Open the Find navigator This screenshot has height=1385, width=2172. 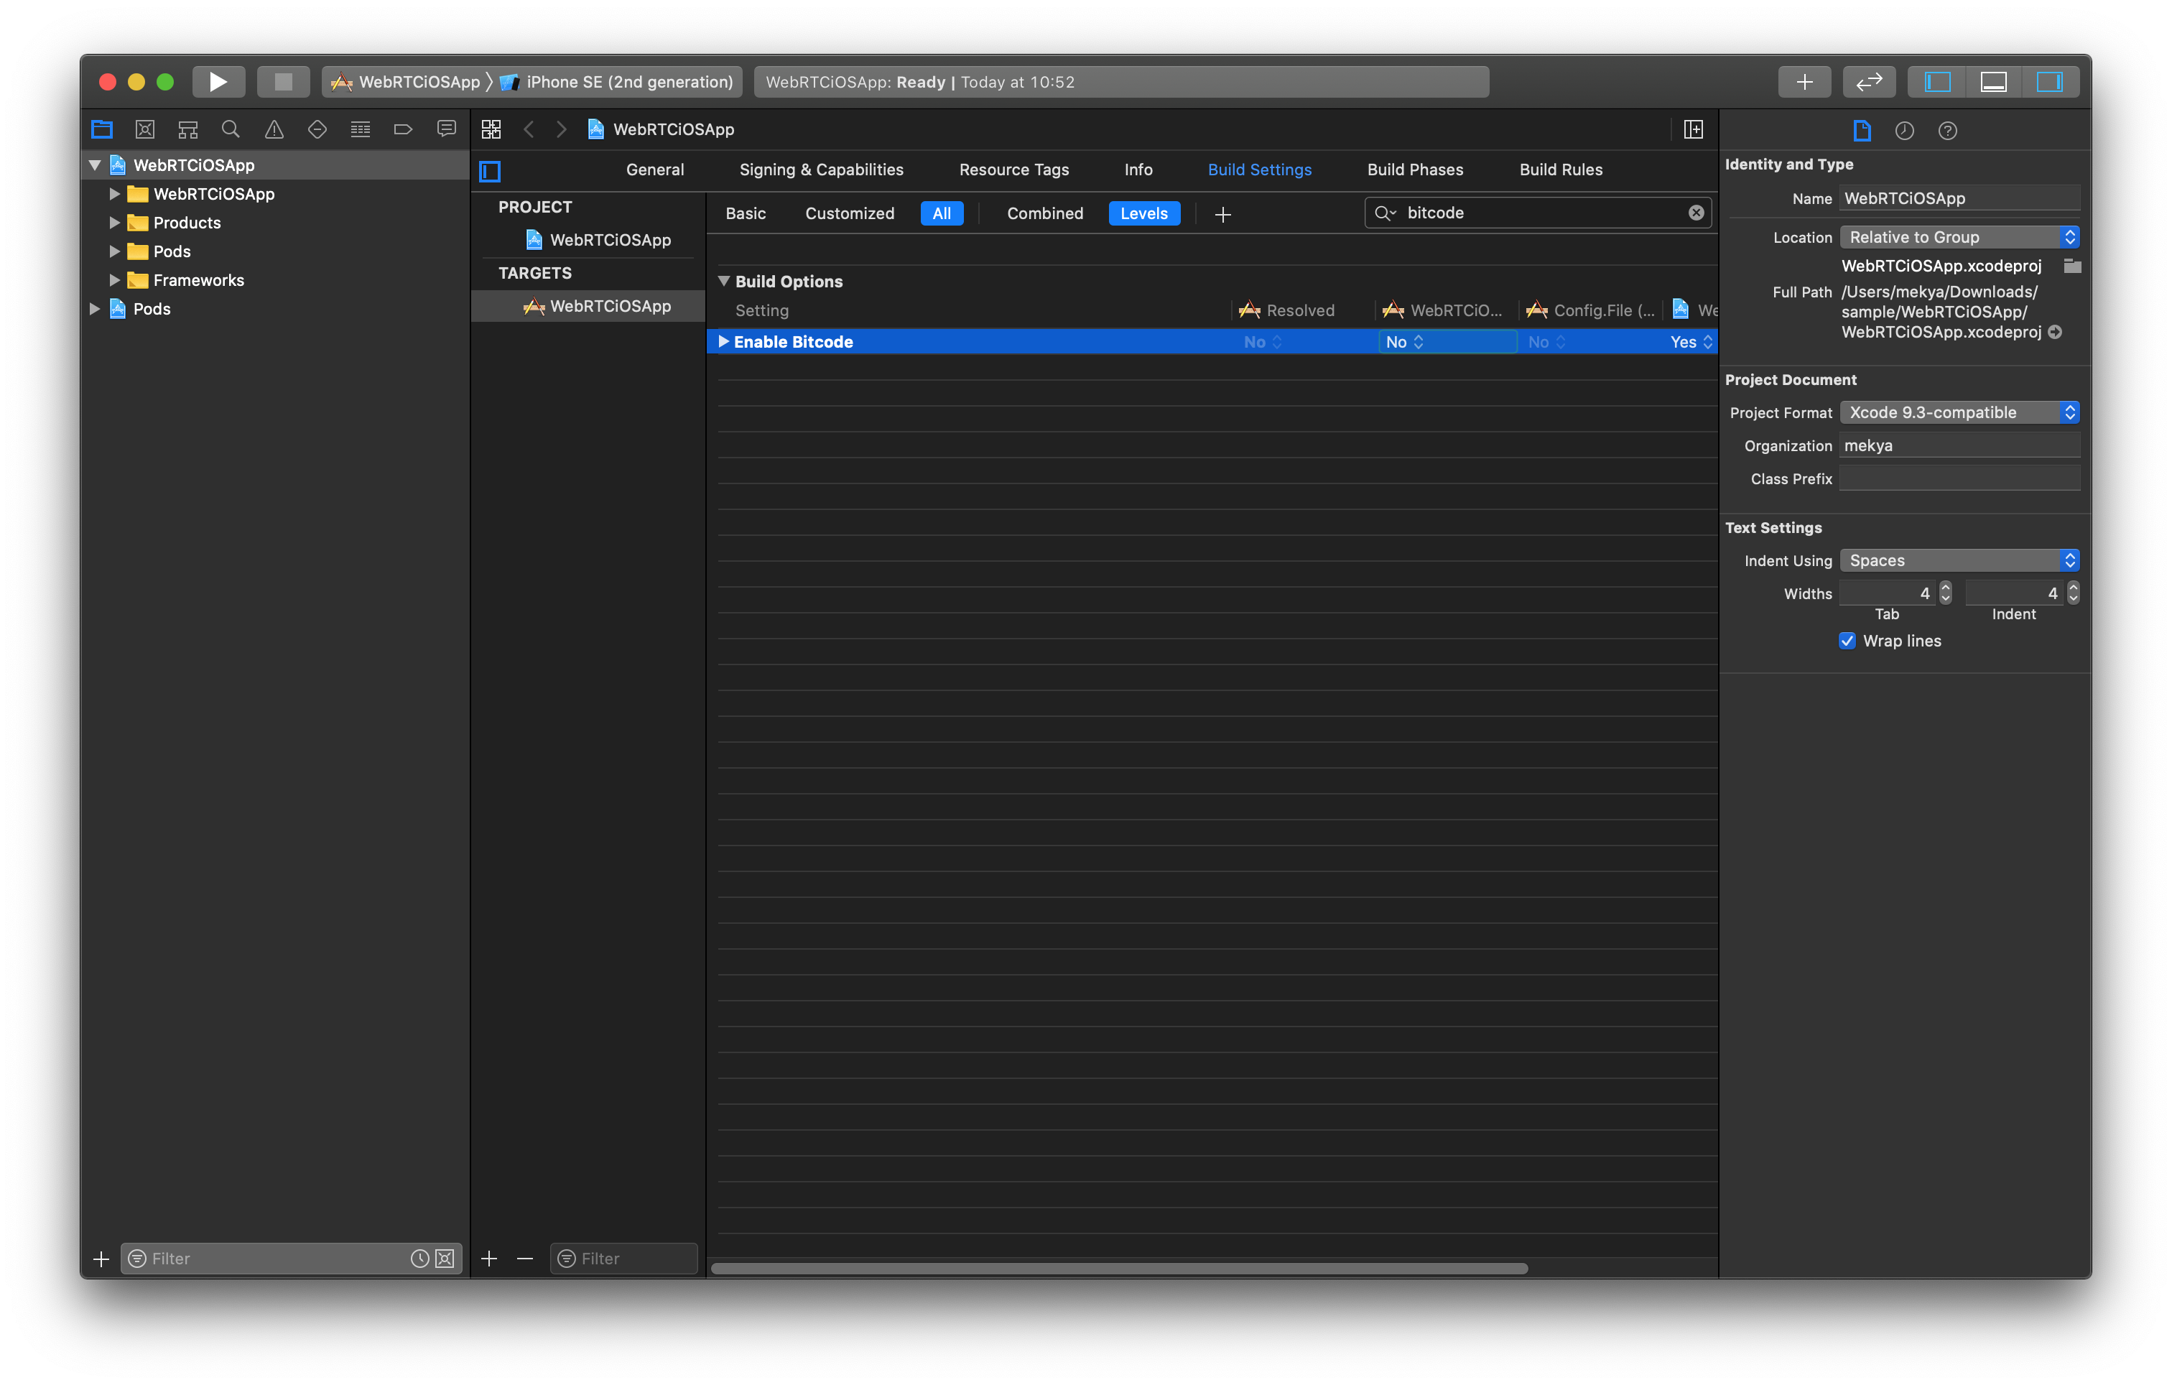[x=231, y=129]
